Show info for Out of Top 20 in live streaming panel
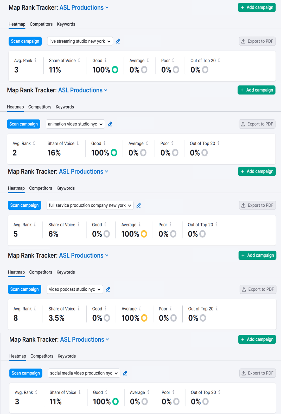This screenshot has height=414, width=281. tap(219, 60)
